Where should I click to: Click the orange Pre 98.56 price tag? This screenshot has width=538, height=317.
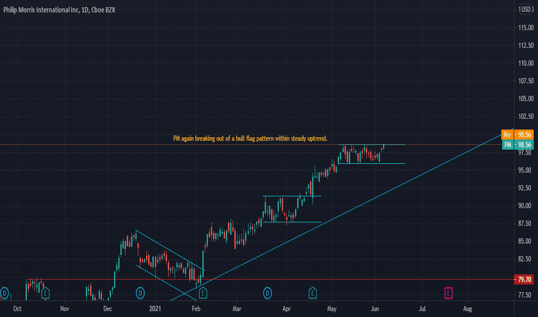tap(517, 135)
